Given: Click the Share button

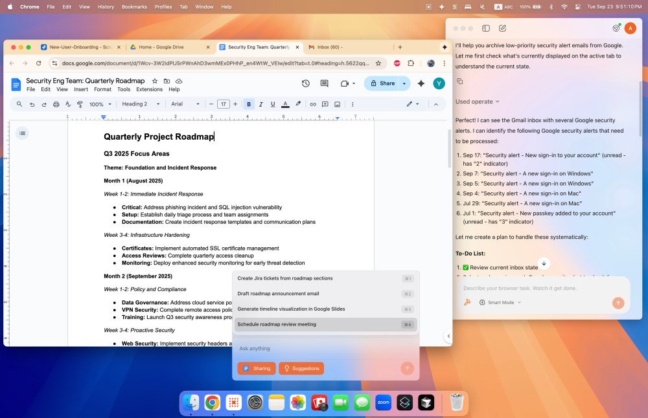Looking at the screenshot, I should [382, 83].
